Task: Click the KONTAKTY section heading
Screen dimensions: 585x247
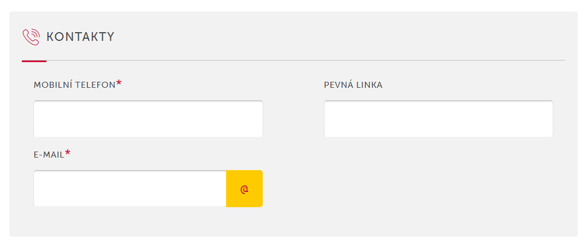Action: tap(80, 37)
